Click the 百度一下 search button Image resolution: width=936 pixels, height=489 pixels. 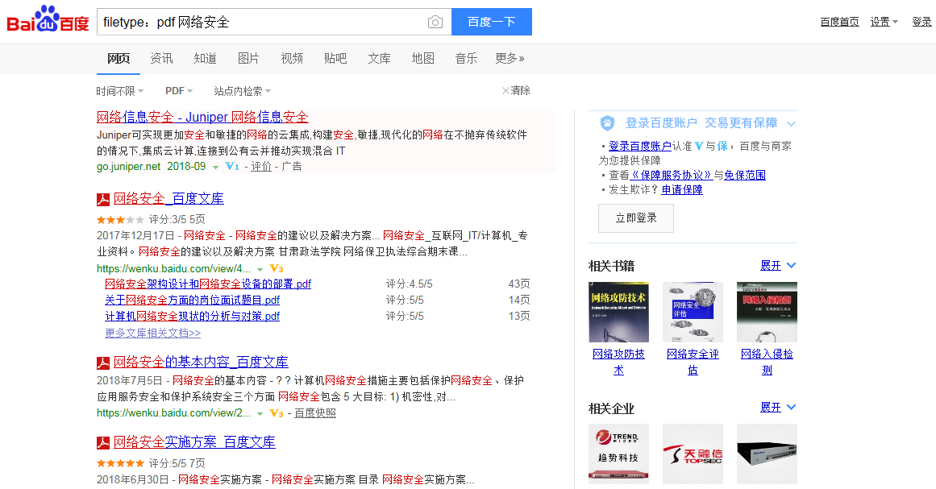point(491,22)
